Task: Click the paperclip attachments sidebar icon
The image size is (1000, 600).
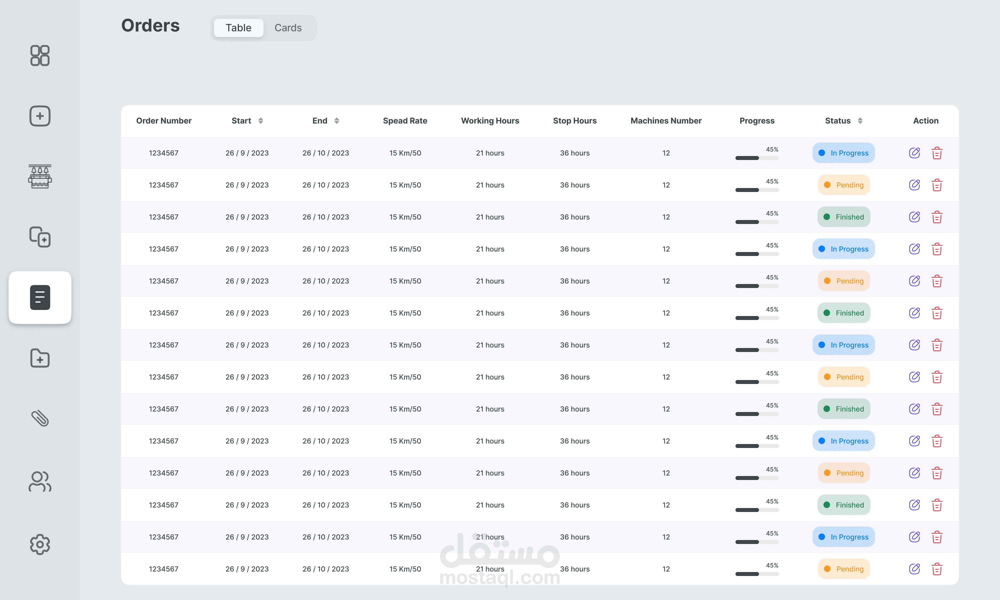Action: (x=39, y=418)
